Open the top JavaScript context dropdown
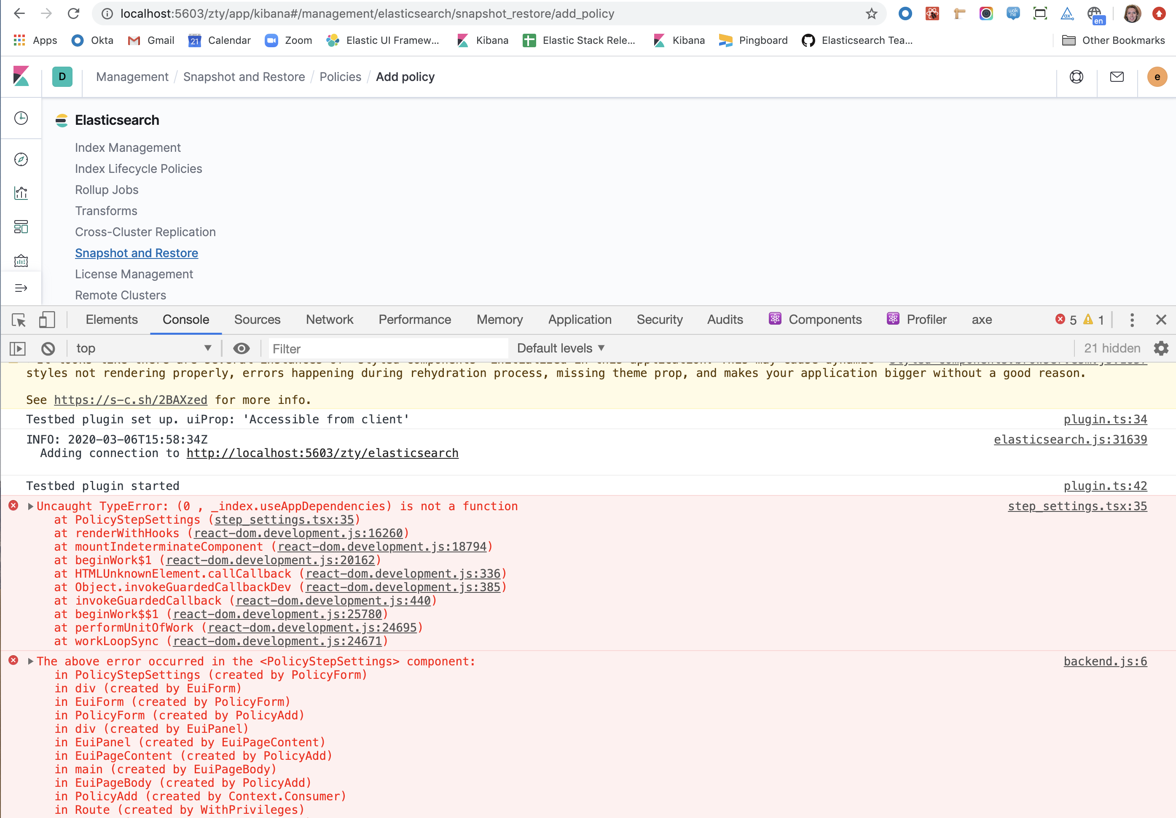Image resolution: width=1176 pixels, height=818 pixels. click(143, 348)
